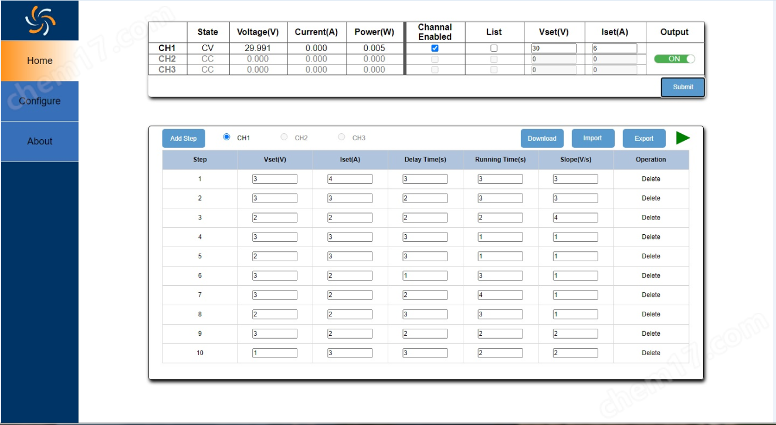Edit step 3 Slope(V/s) field

coord(575,218)
